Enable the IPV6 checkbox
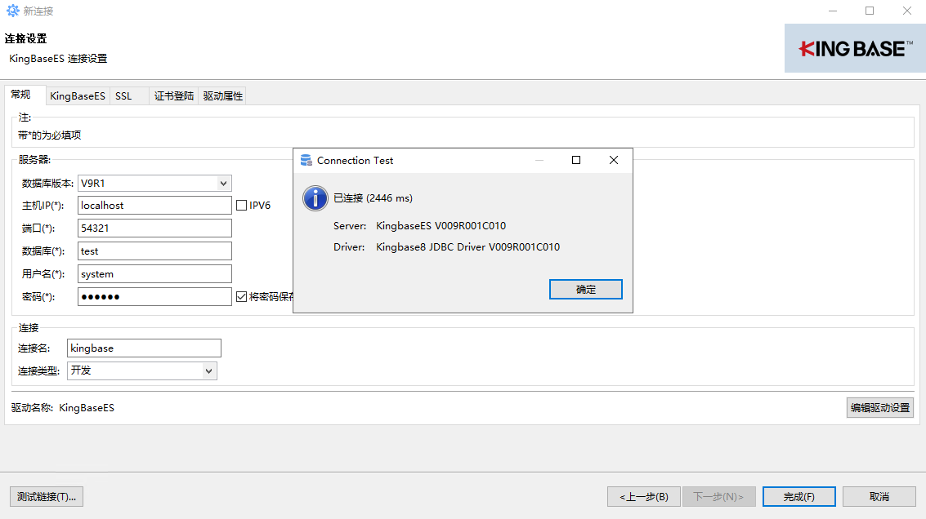This screenshot has height=519, width=926. tap(242, 206)
